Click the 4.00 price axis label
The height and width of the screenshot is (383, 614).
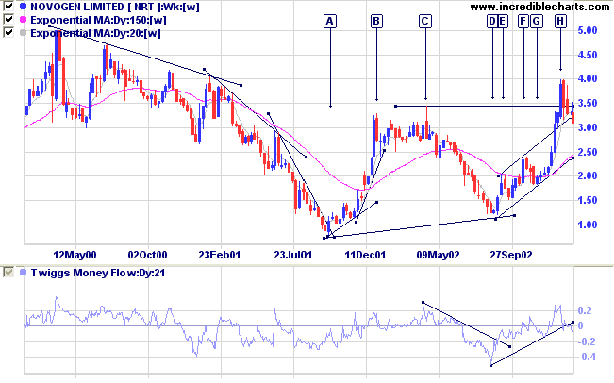pyautogui.click(x=588, y=78)
